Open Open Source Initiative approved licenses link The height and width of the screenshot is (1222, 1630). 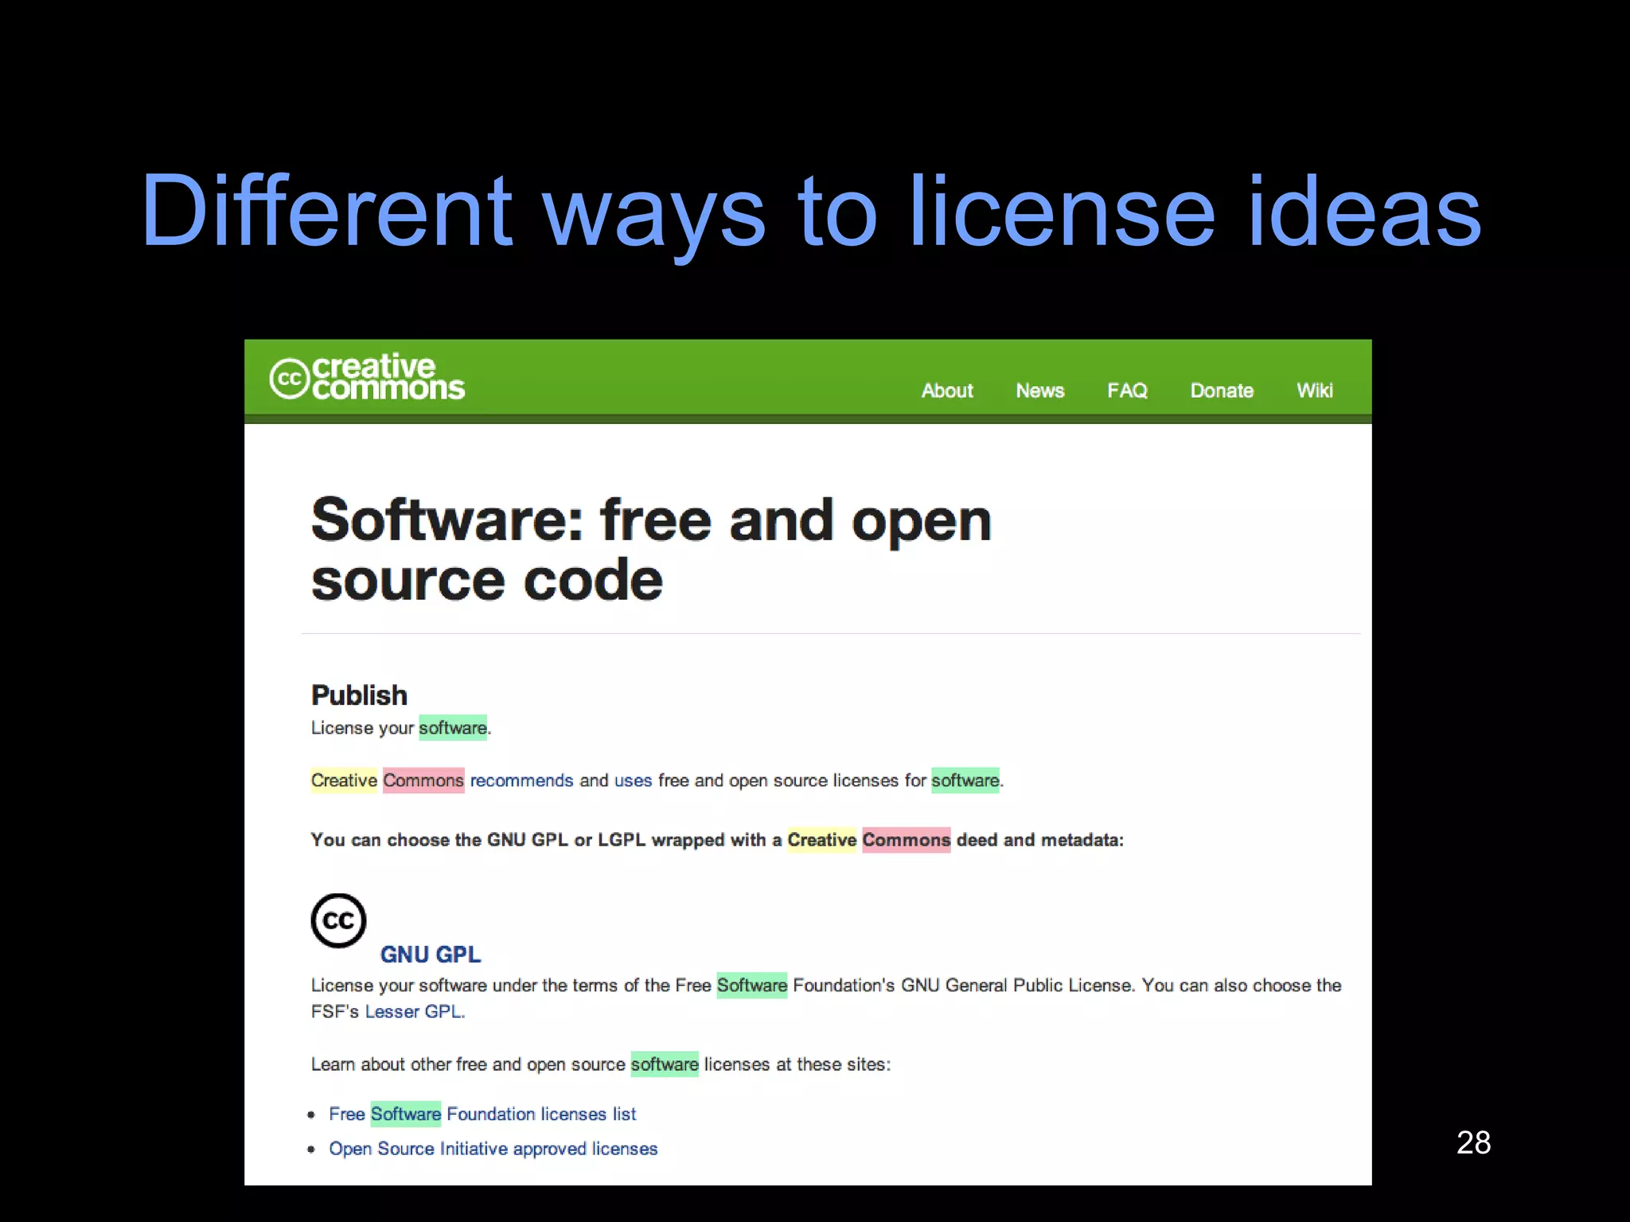(493, 1149)
